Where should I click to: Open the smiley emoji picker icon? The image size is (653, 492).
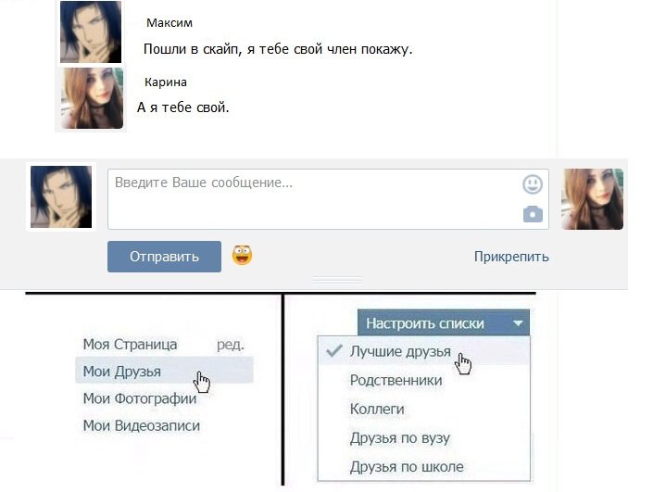pos(533,184)
